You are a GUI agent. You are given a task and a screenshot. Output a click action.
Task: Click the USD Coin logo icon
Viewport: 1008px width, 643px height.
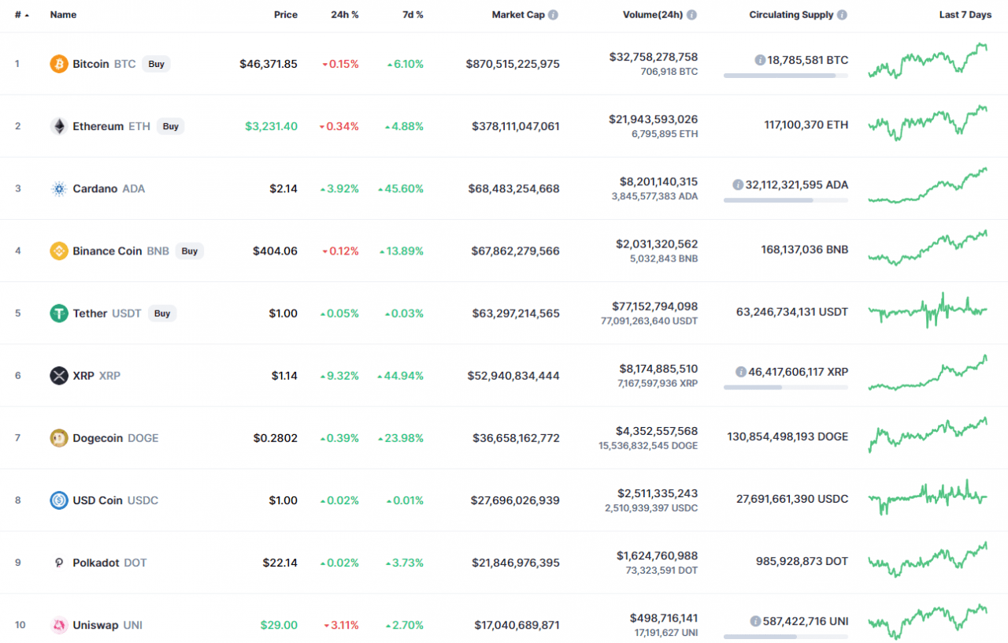(x=59, y=500)
